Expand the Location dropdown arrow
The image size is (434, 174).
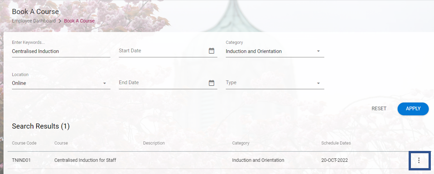(105, 83)
